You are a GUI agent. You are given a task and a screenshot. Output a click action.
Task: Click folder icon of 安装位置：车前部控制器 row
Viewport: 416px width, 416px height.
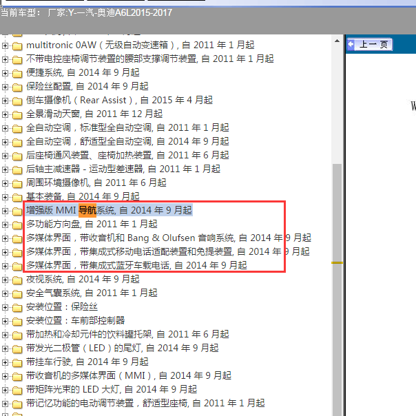17,322
